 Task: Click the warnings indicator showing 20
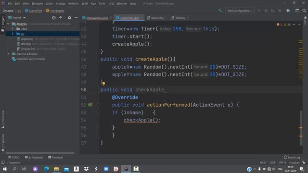coord(287,25)
